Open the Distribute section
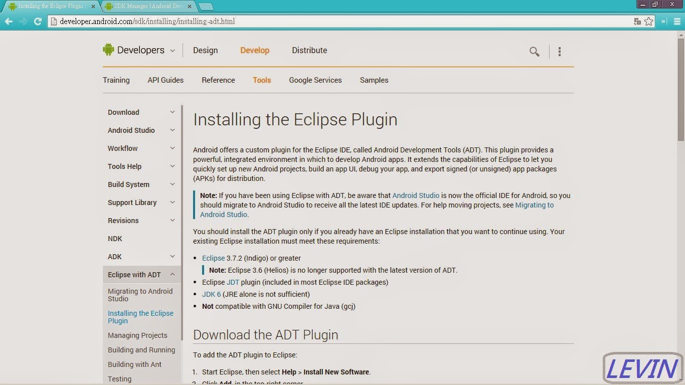The image size is (685, 385). click(x=309, y=50)
